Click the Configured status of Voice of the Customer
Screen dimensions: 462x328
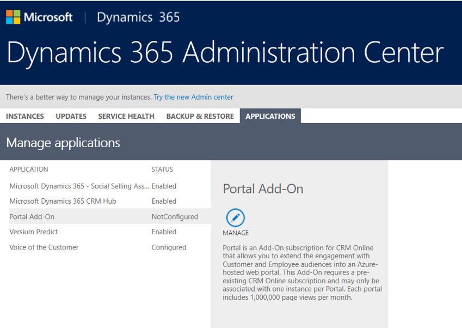[169, 247]
